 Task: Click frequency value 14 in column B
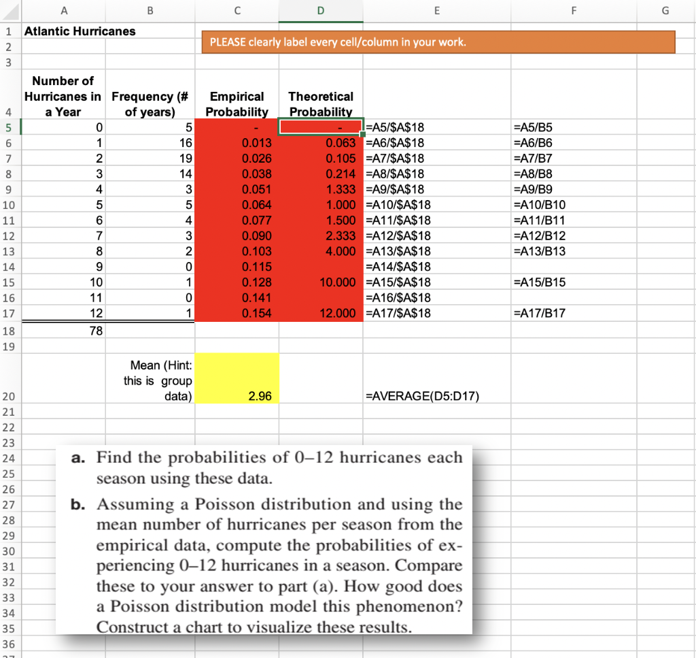tap(186, 174)
